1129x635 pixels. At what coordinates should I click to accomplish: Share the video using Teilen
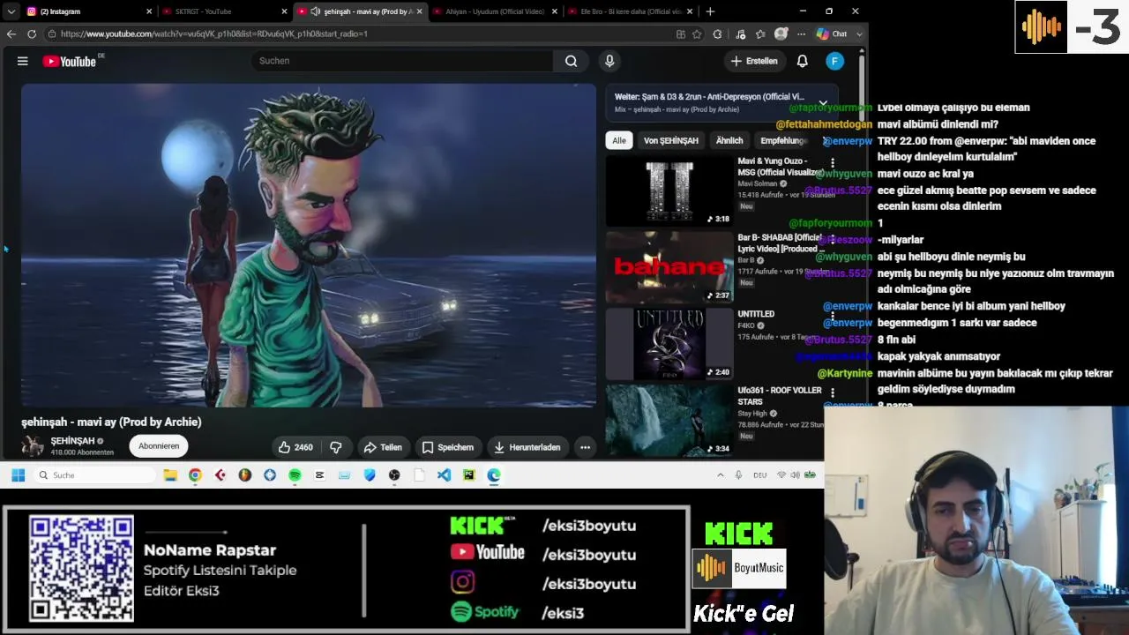(383, 447)
